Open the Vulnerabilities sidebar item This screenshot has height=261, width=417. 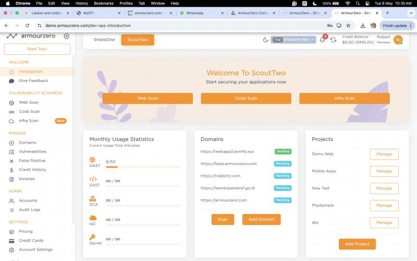[32, 151]
